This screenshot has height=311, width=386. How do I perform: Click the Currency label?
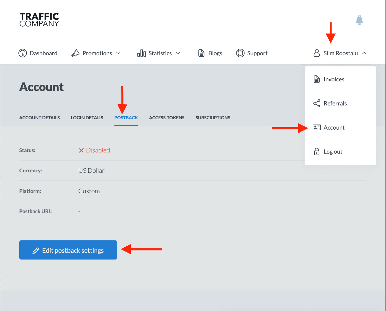point(31,171)
